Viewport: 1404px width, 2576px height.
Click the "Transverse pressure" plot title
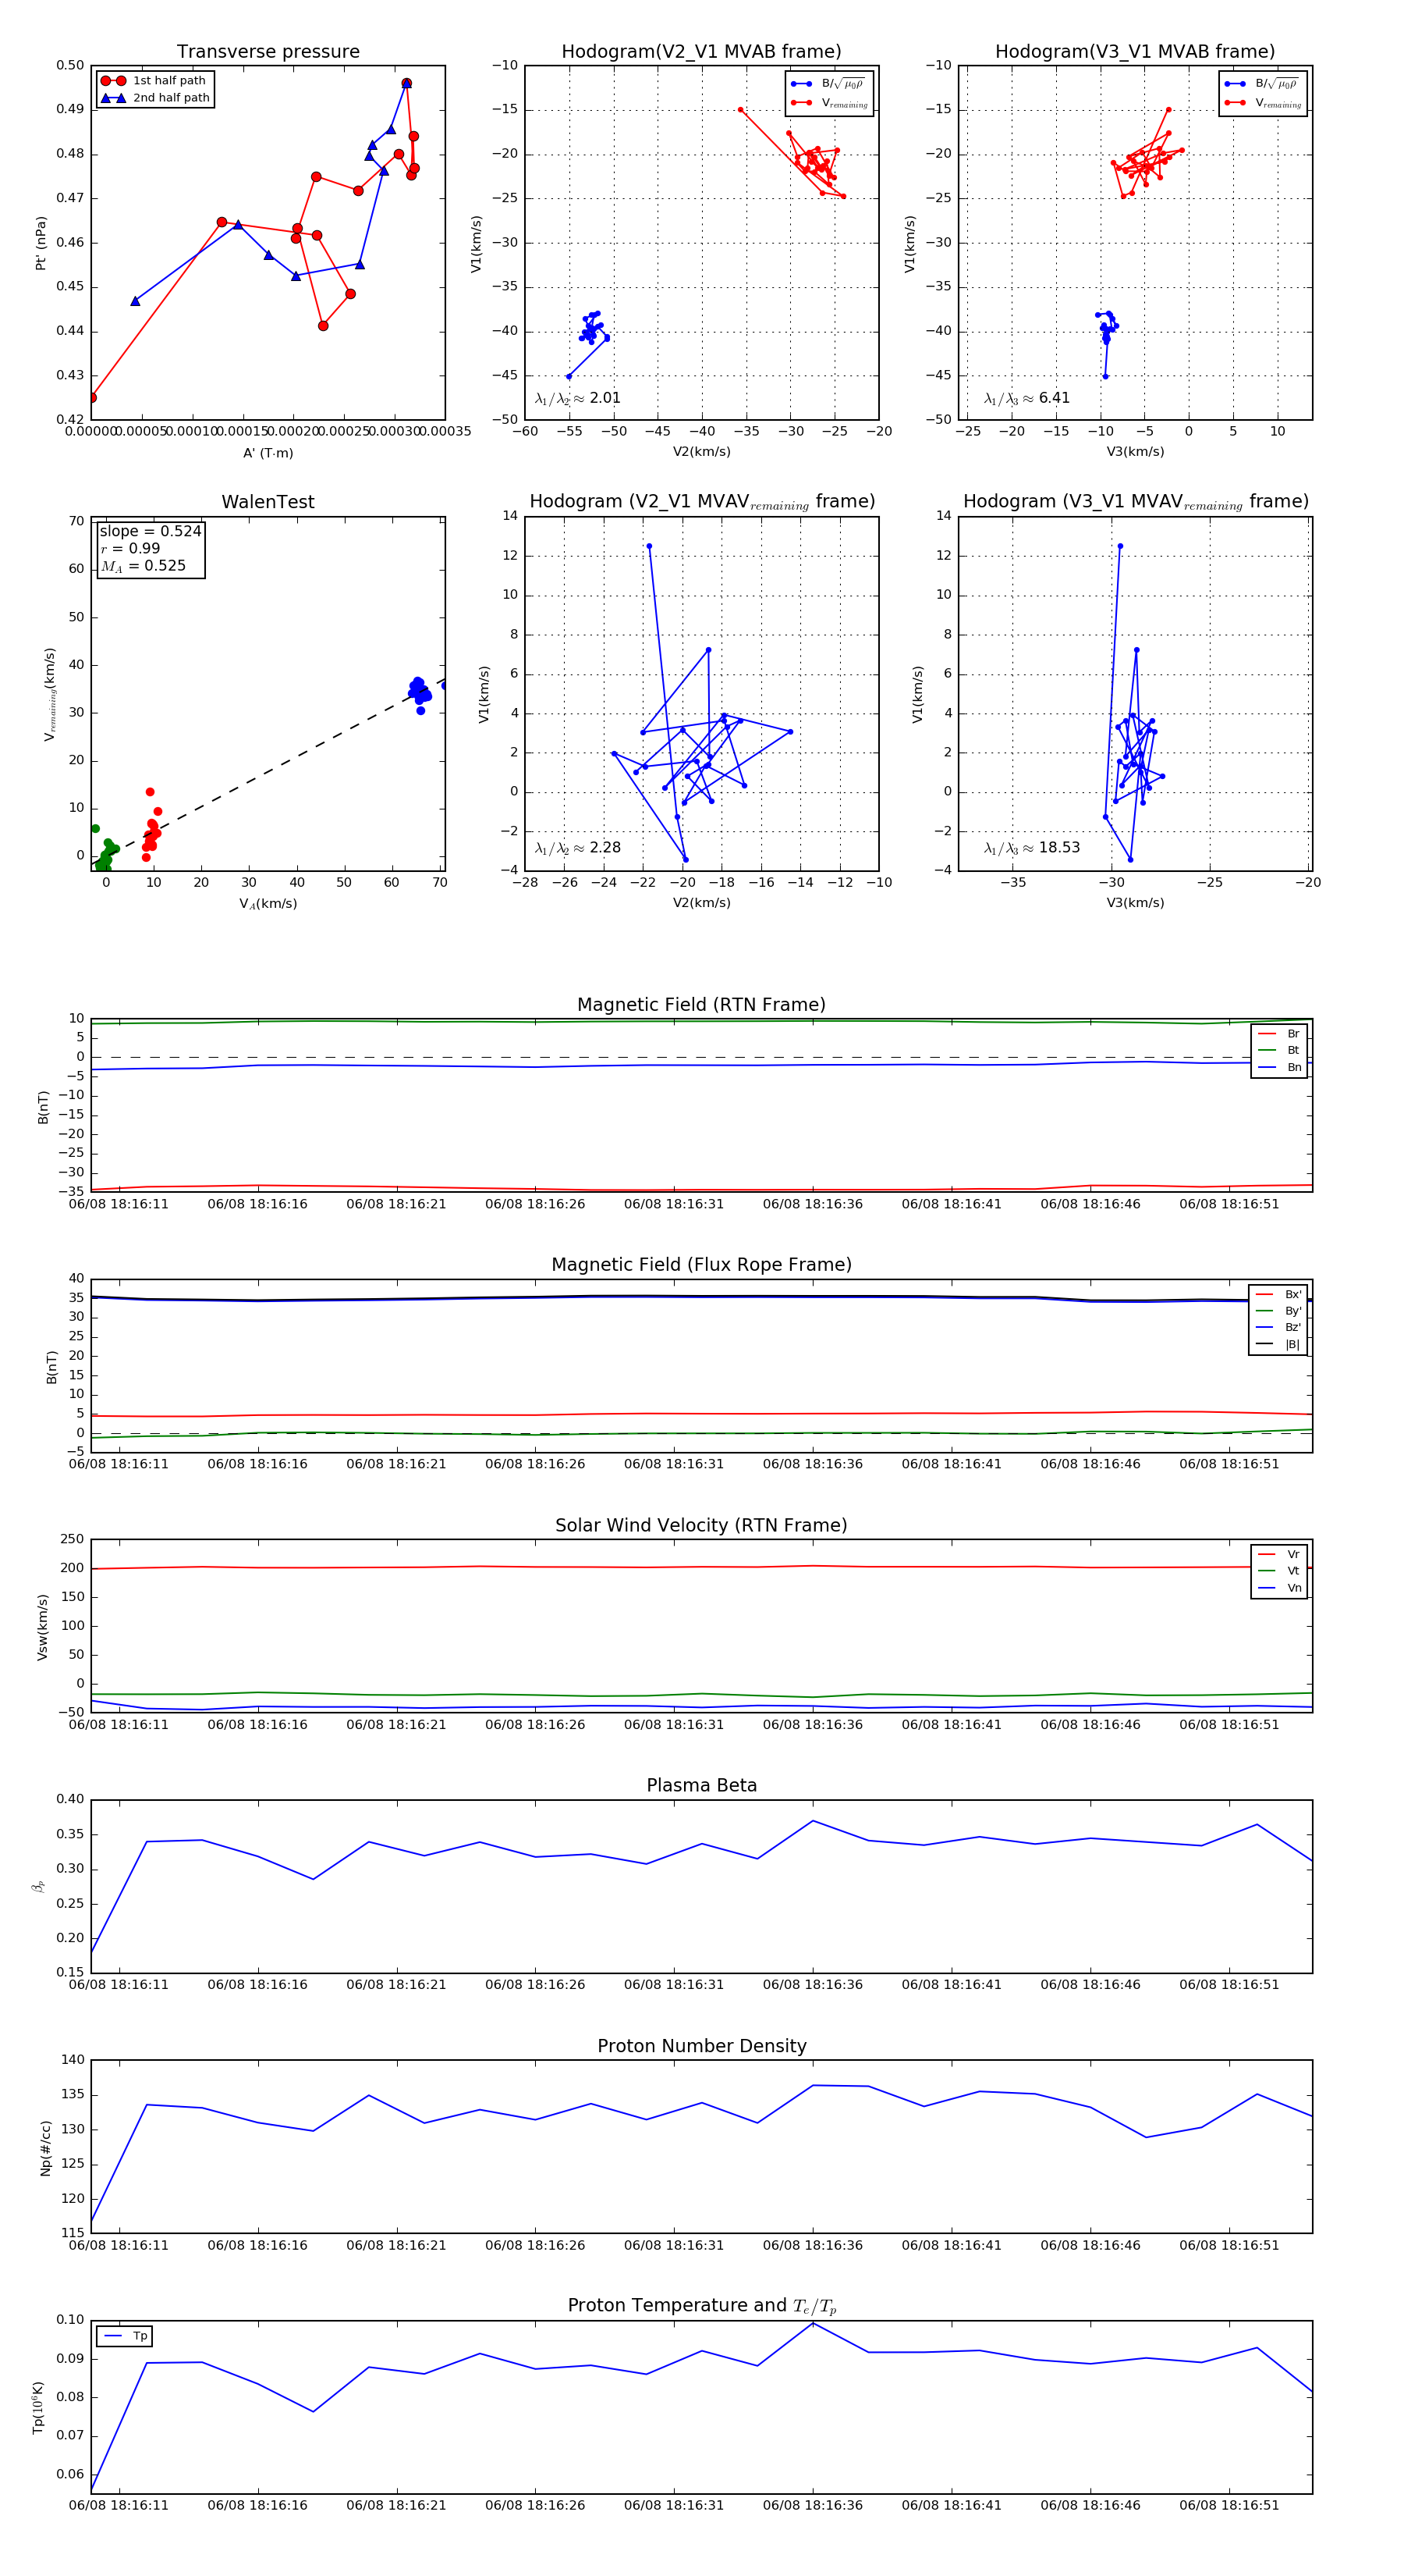point(268,52)
